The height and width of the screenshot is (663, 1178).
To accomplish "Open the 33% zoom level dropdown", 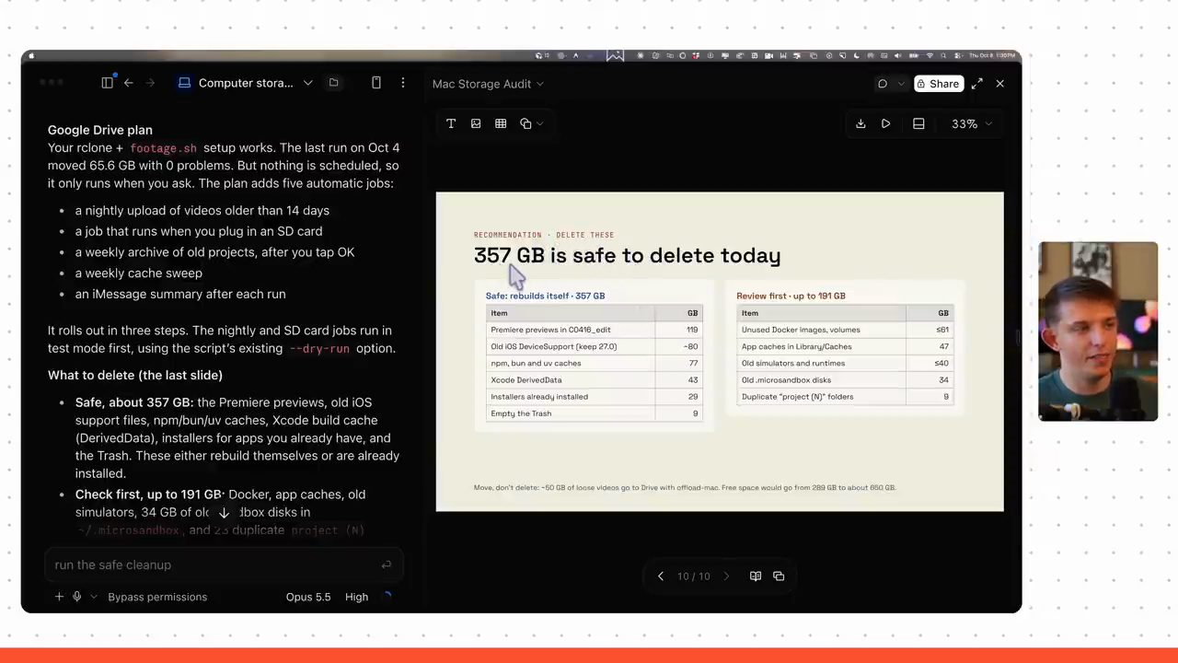I will pos(972,123).
